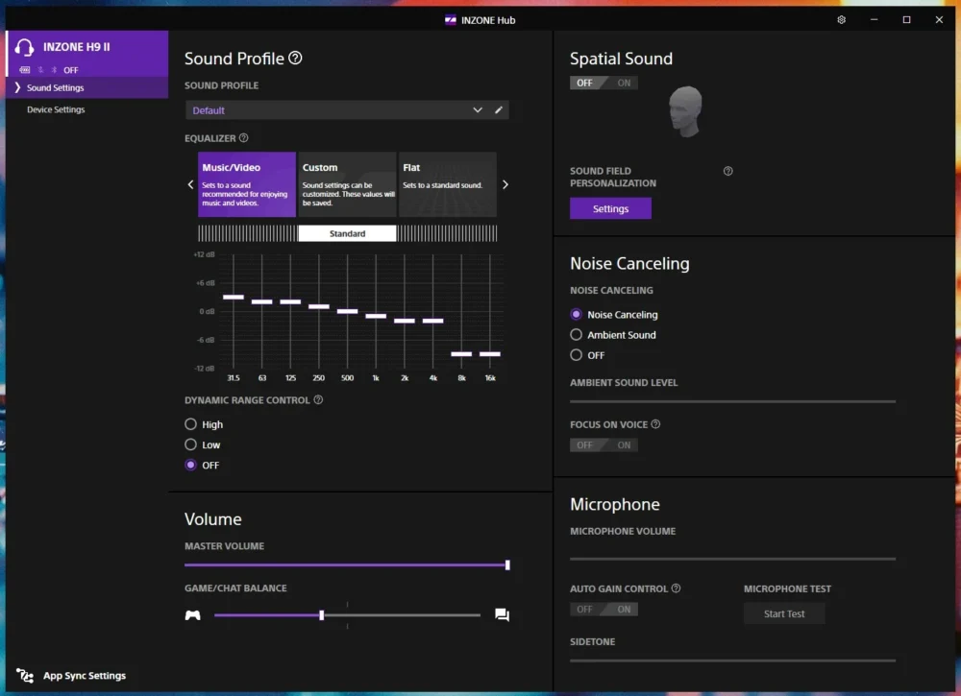Screen dimensions: 961x696
Task: Click the chat bubble balance icon
Action: point(502,614)
